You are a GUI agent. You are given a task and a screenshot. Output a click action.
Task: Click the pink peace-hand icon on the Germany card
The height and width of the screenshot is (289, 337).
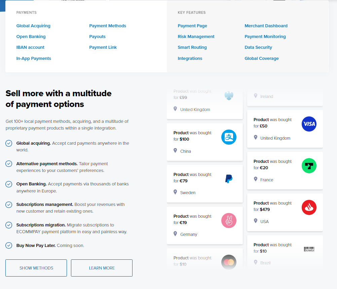coord(229,220)
